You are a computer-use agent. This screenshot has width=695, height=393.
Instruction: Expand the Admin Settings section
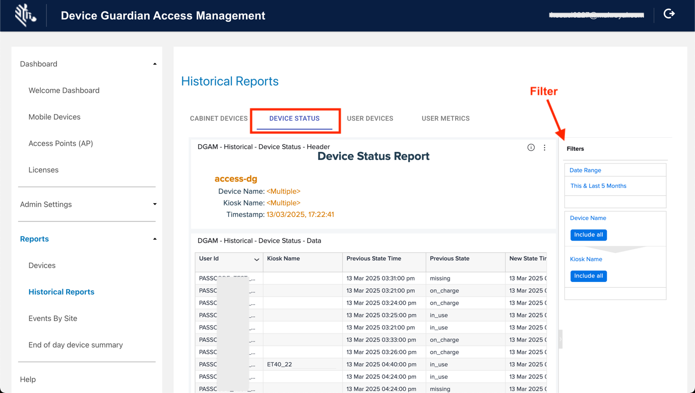pyautogui.click(x=155, y=204)
